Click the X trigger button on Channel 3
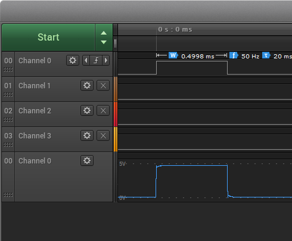Viewport: 292px width, 241px height. point(103,135)
